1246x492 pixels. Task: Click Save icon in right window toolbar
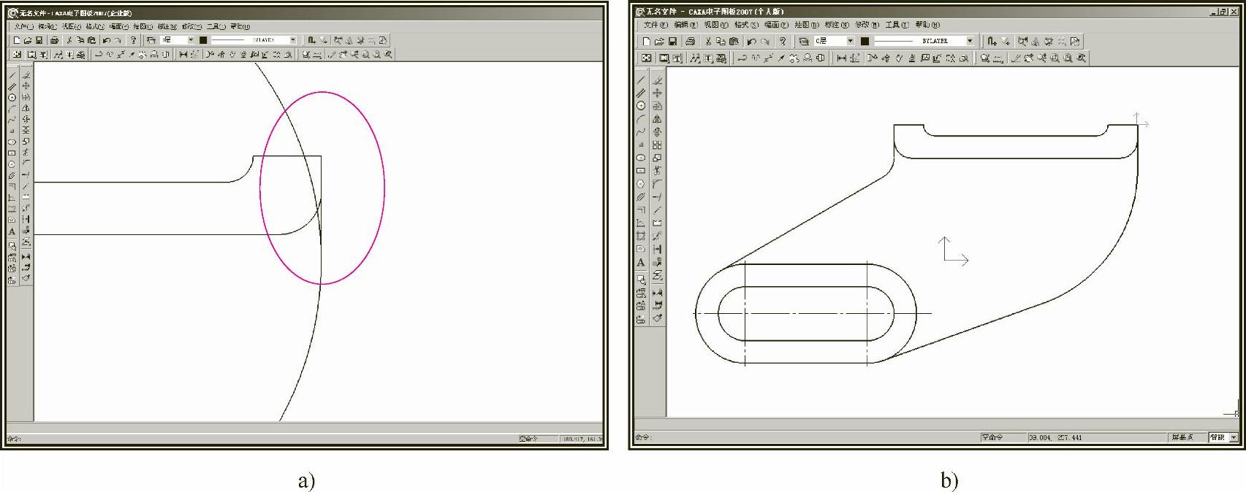[x=672, y=42]
